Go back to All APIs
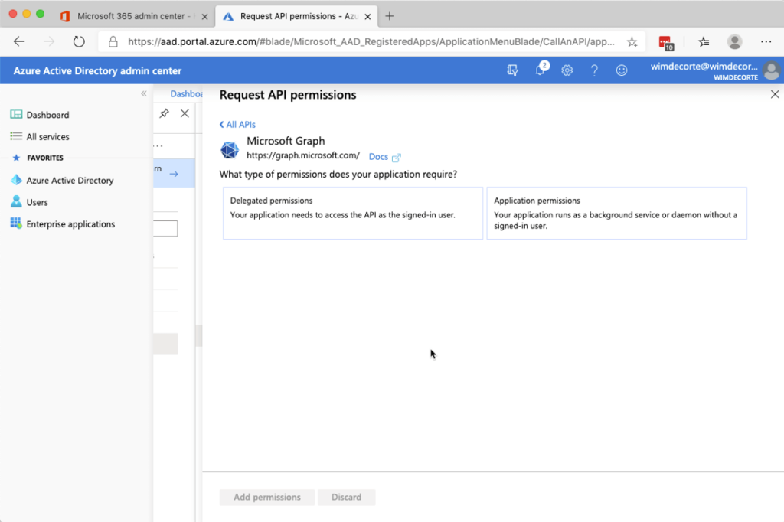The width and height of the screenshot is (784, 522). click(x=237, y=123)
